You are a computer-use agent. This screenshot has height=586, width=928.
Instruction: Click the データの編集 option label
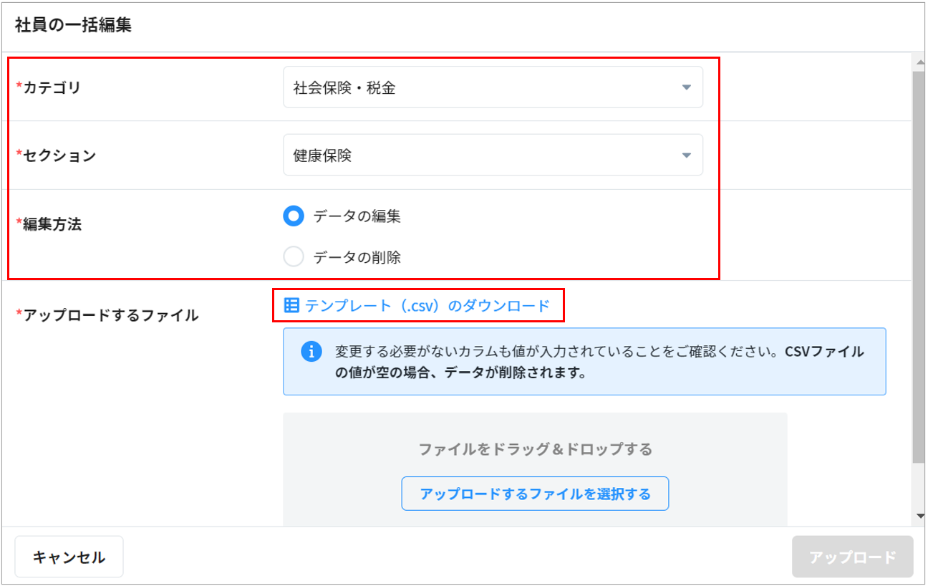click(x=357, y=216)
